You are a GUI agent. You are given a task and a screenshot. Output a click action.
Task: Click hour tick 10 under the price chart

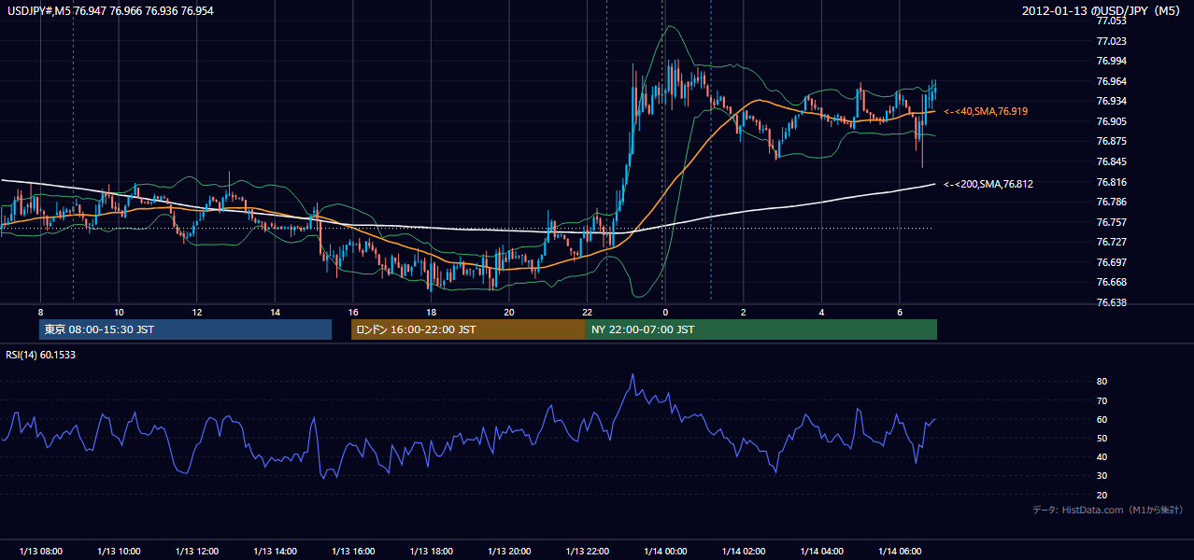click(119, 312)
